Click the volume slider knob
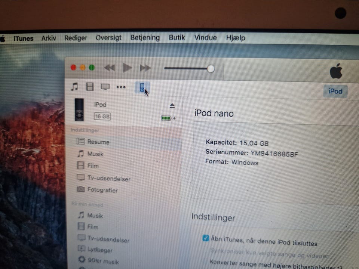This screenshot has height=269, width=359. [x=211, y=69]
